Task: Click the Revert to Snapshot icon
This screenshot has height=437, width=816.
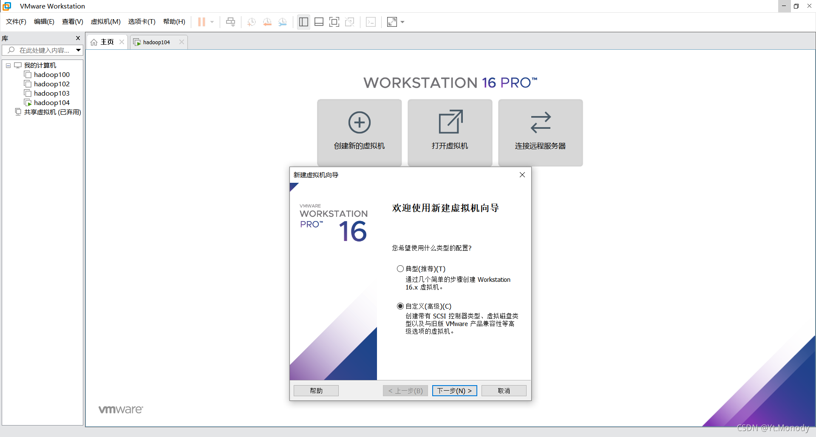Action: (267, 22)
